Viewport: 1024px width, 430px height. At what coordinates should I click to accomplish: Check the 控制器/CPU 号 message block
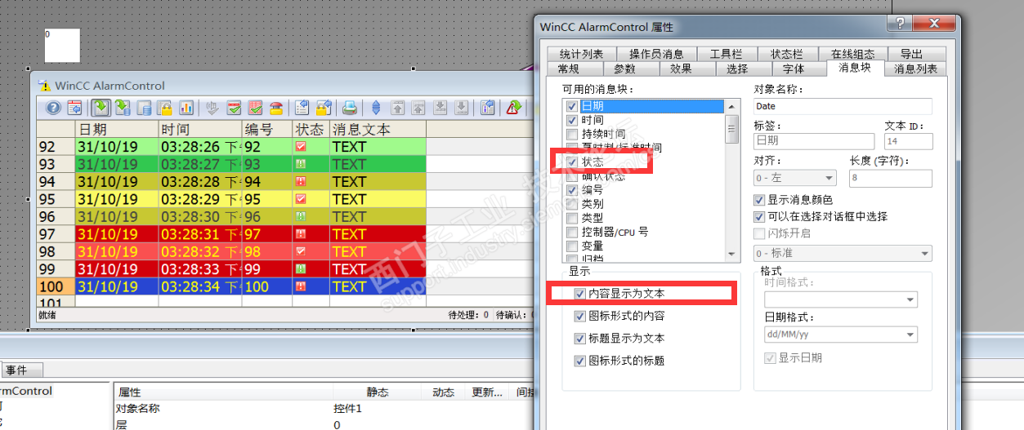(572, 232)
